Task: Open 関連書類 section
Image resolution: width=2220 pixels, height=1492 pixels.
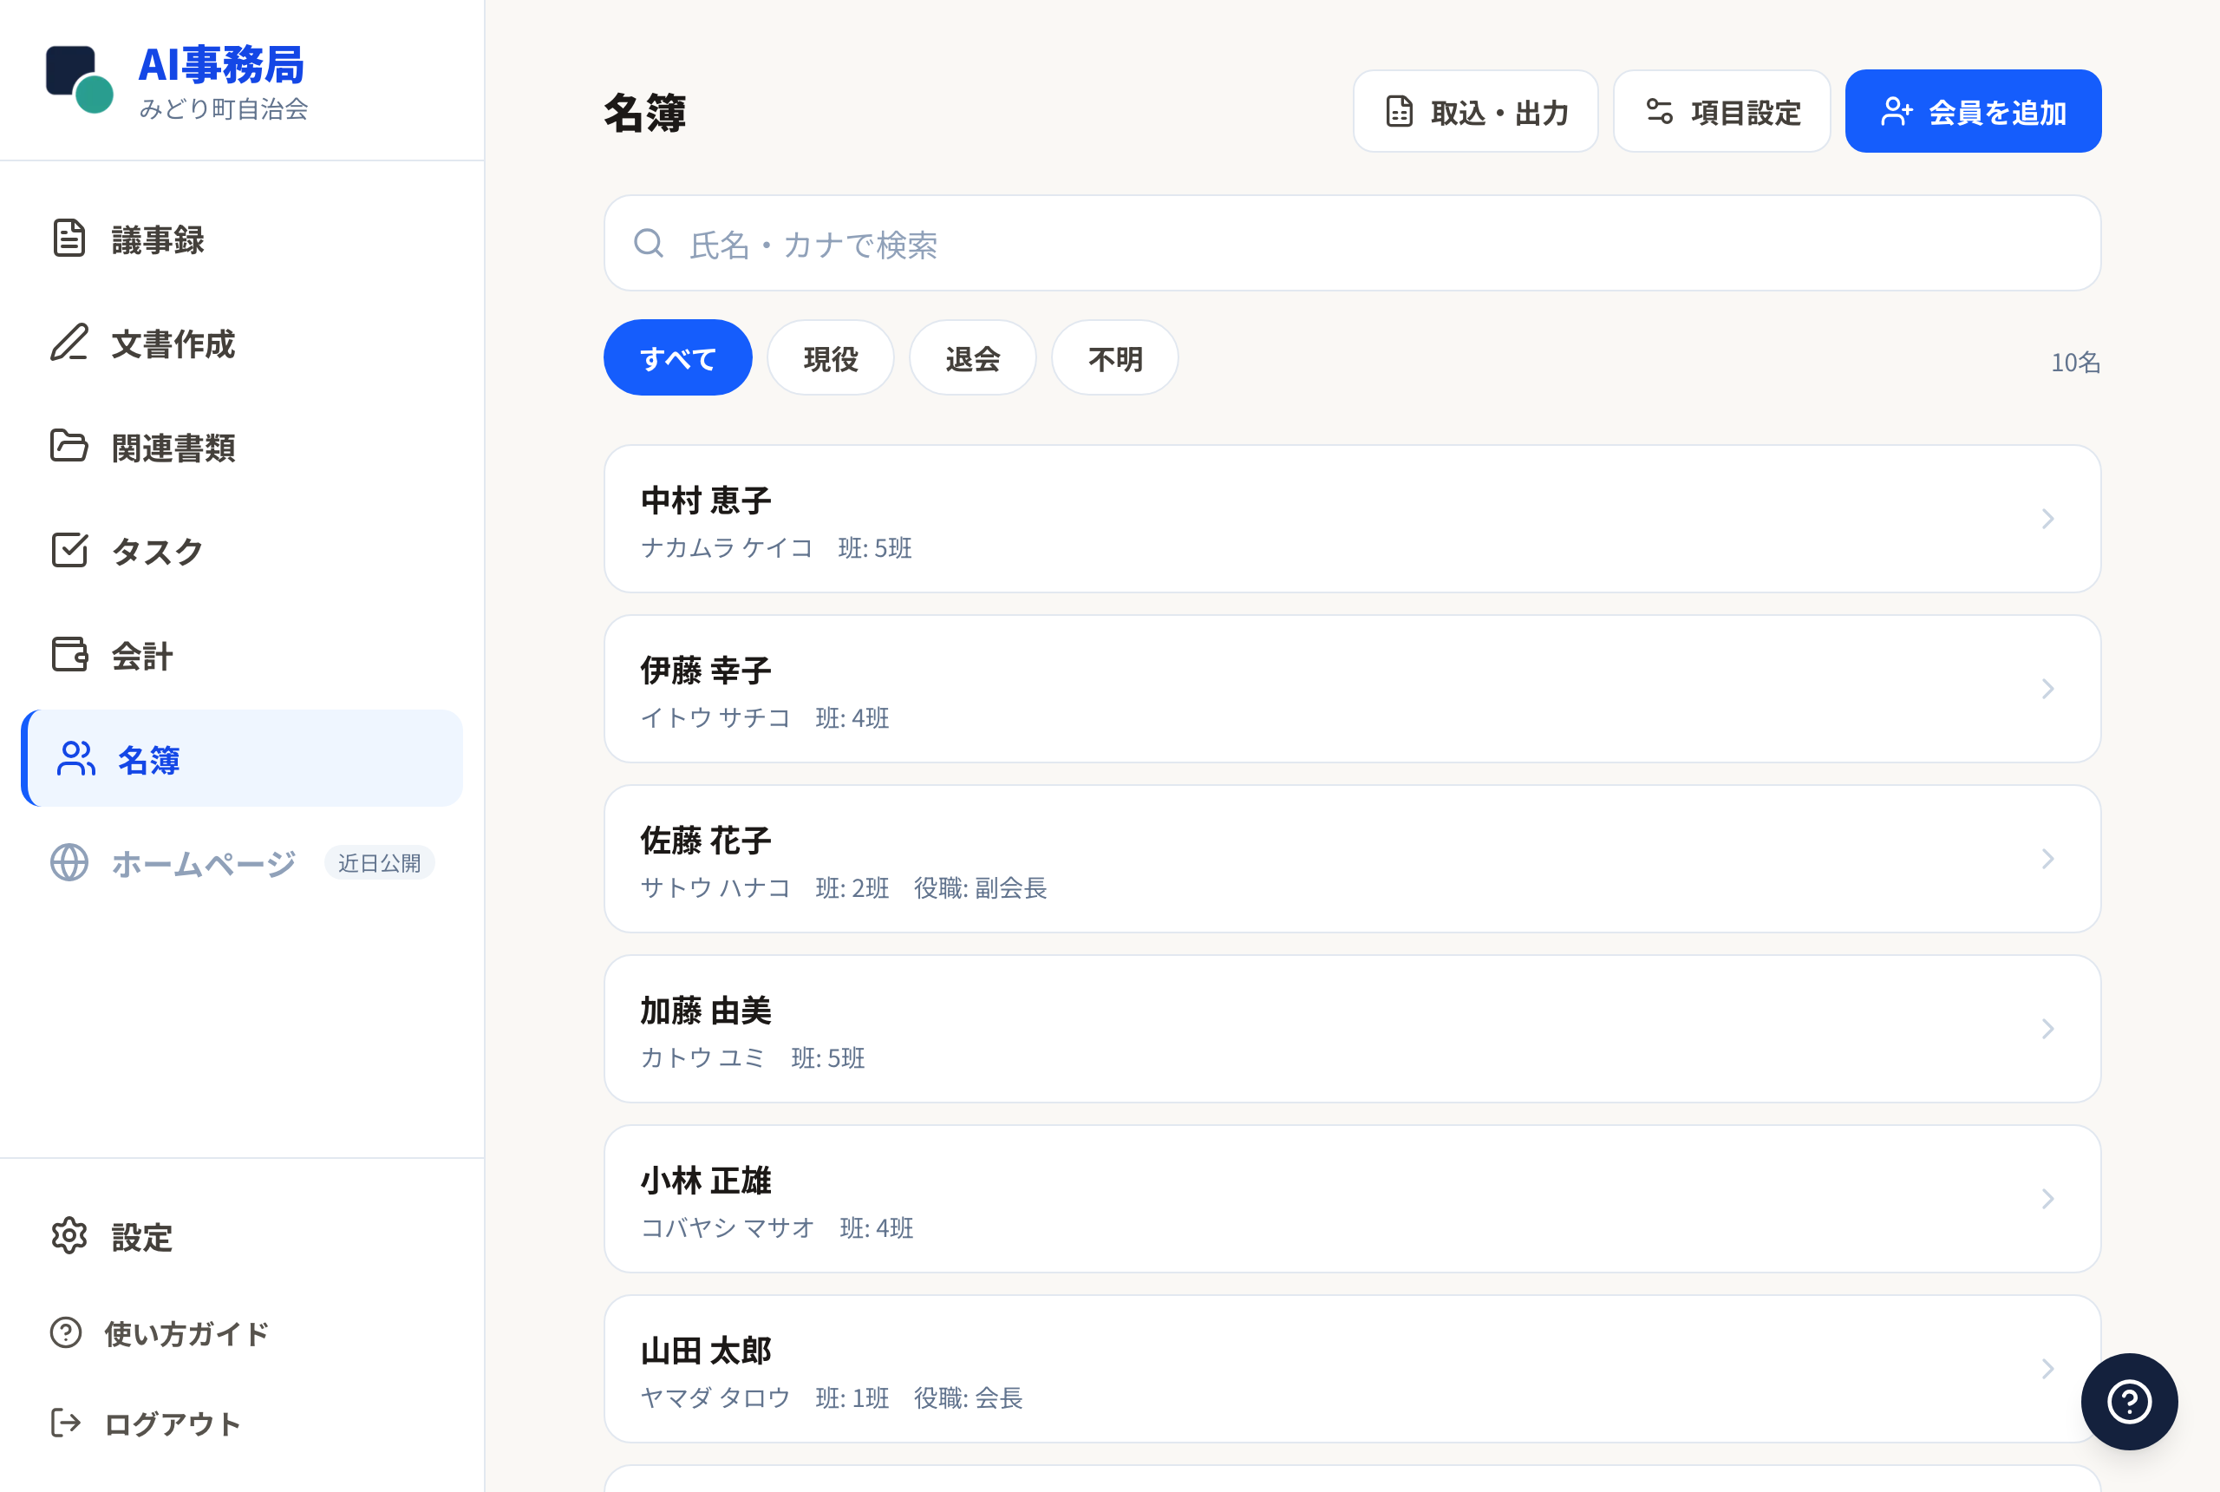Action: (x=242, y=446)
